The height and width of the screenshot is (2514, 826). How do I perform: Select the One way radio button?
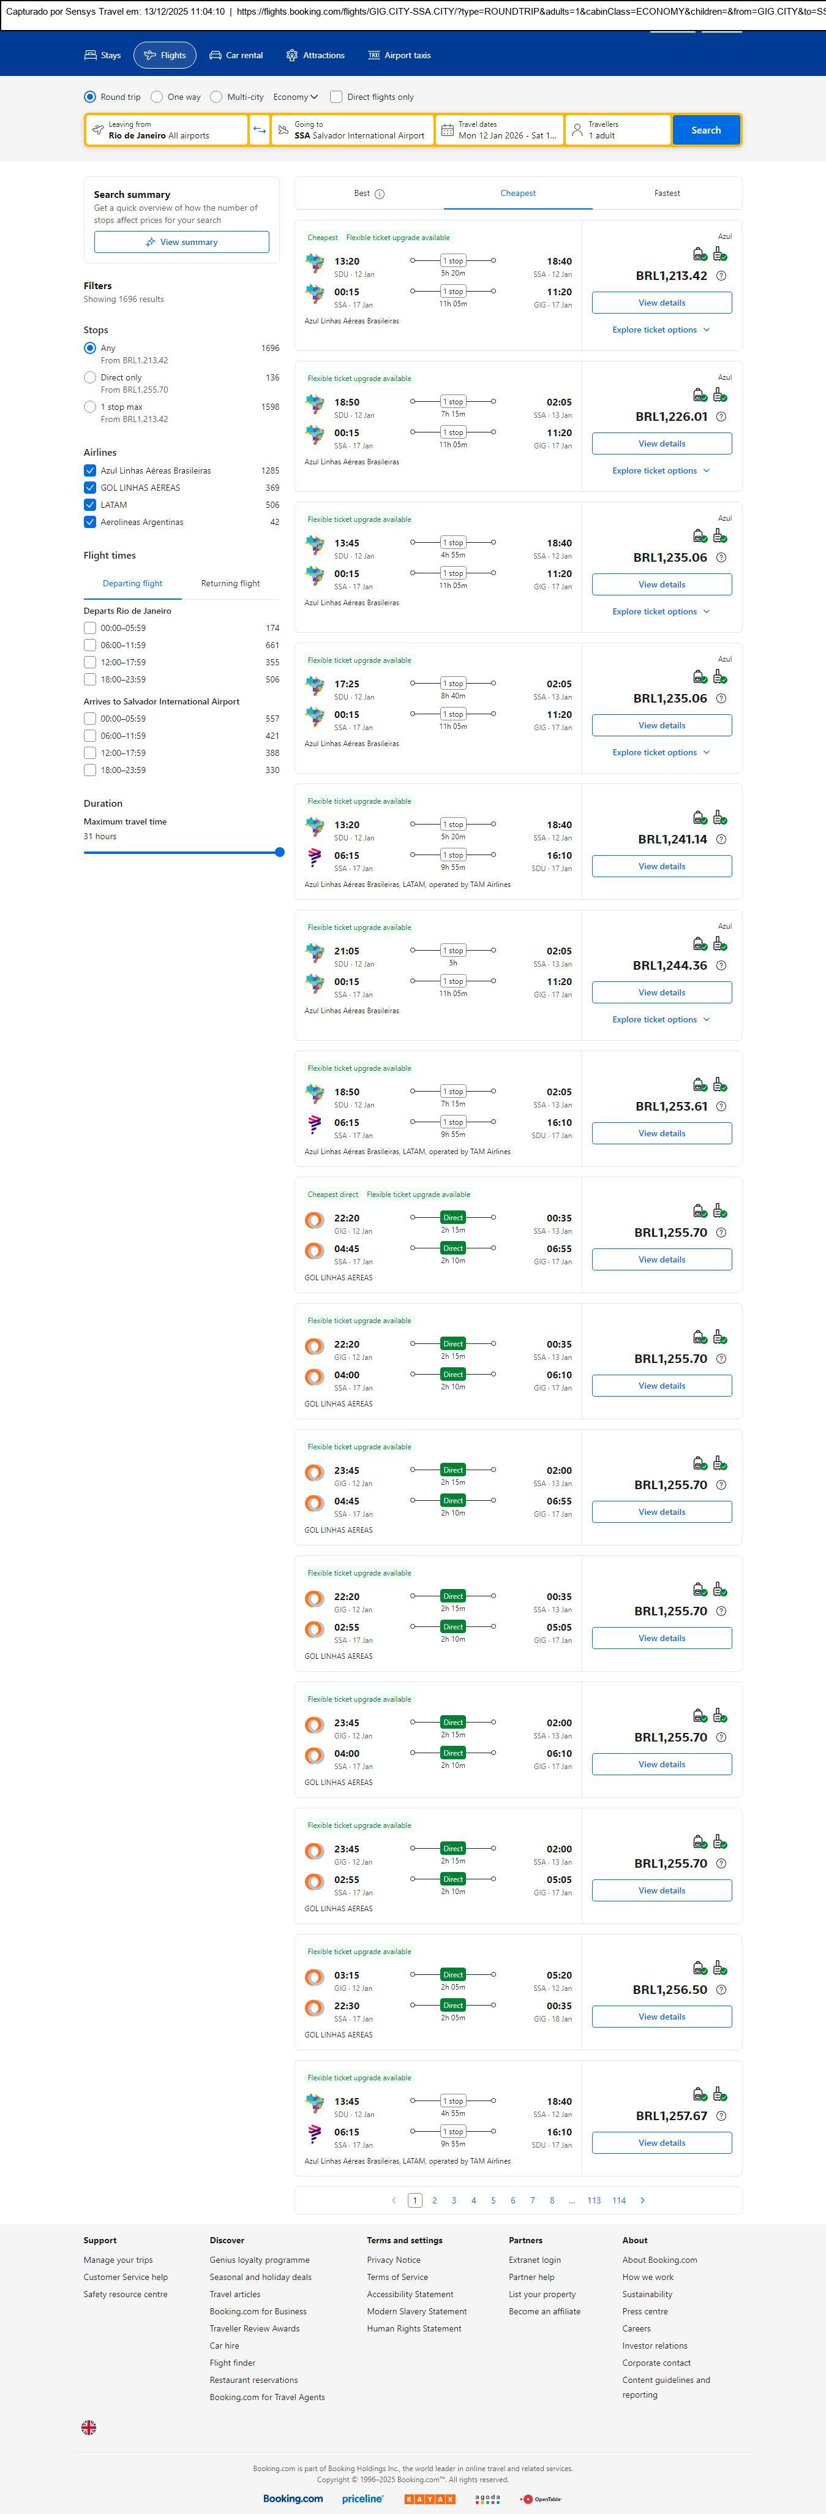tap(157, 97)
